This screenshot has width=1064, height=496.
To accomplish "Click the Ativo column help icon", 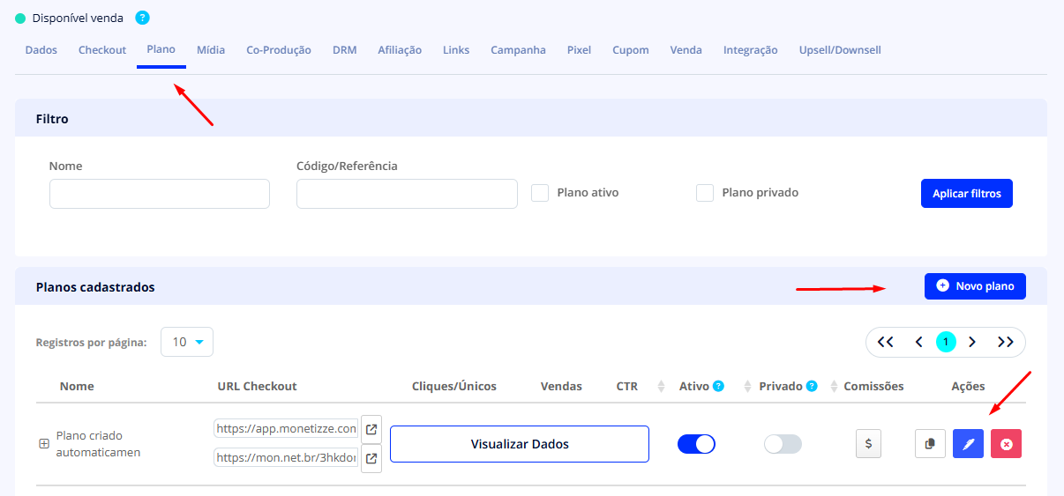I will (718, 386).
